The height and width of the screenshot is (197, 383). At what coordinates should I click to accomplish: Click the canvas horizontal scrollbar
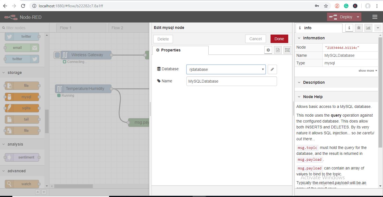point(73,186)
